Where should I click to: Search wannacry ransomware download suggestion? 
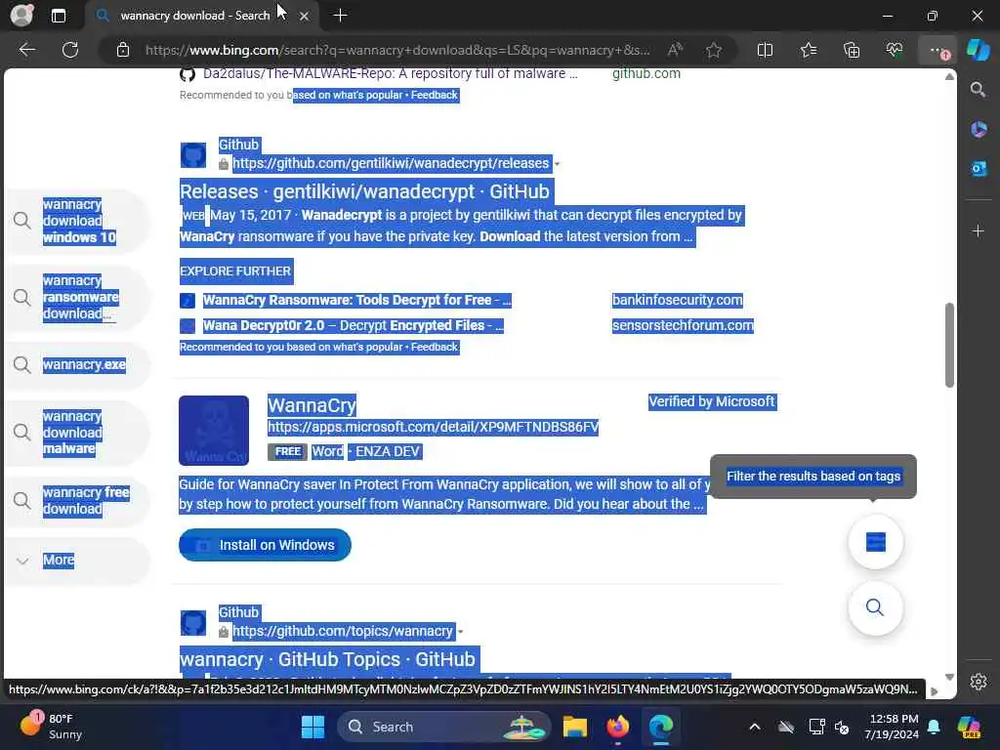pyautogui.click(x=77, y=297)
